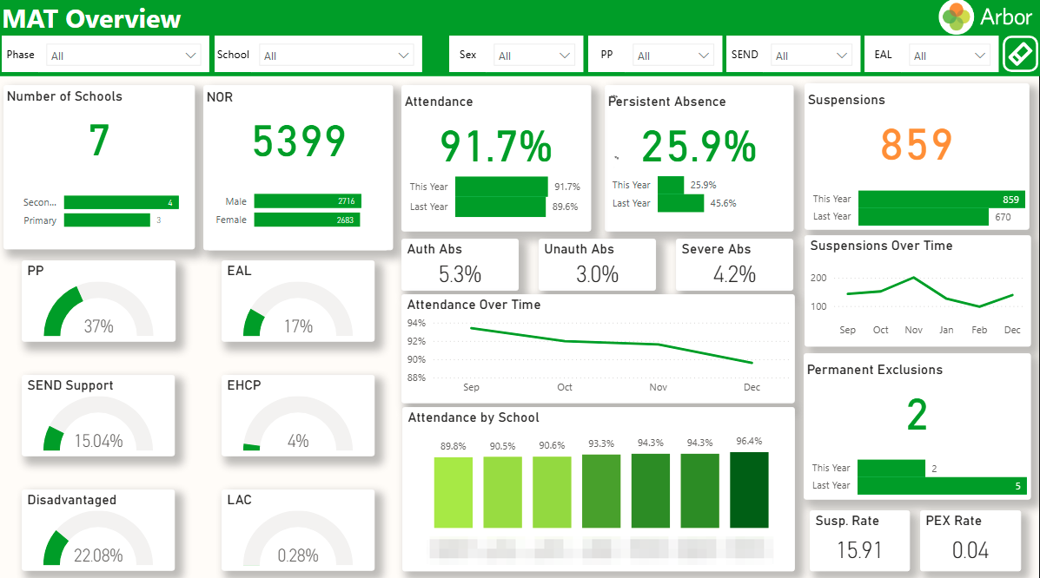Viewport: 1040px width, 578px height.
Task: Select the 89.8% attendance school bar
Action: [x=453, y=492]
